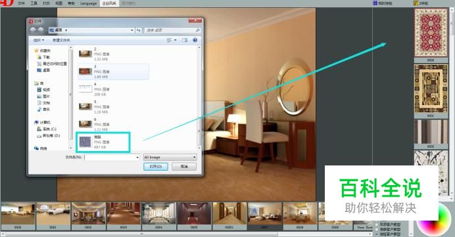Open the 工具 menu
455x237 pixels.
(34, 3)
